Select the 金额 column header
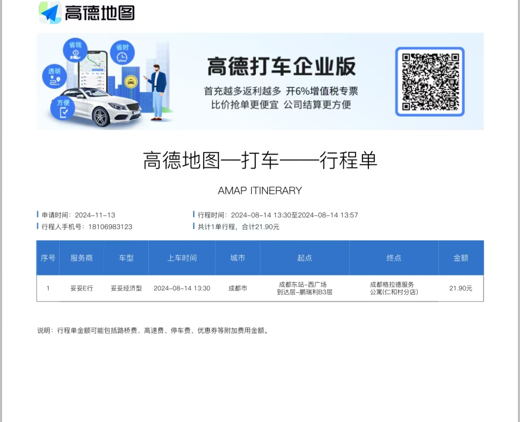Image resolution: width=520 pixels, height=422 pixels. click(x=461, y=258)
